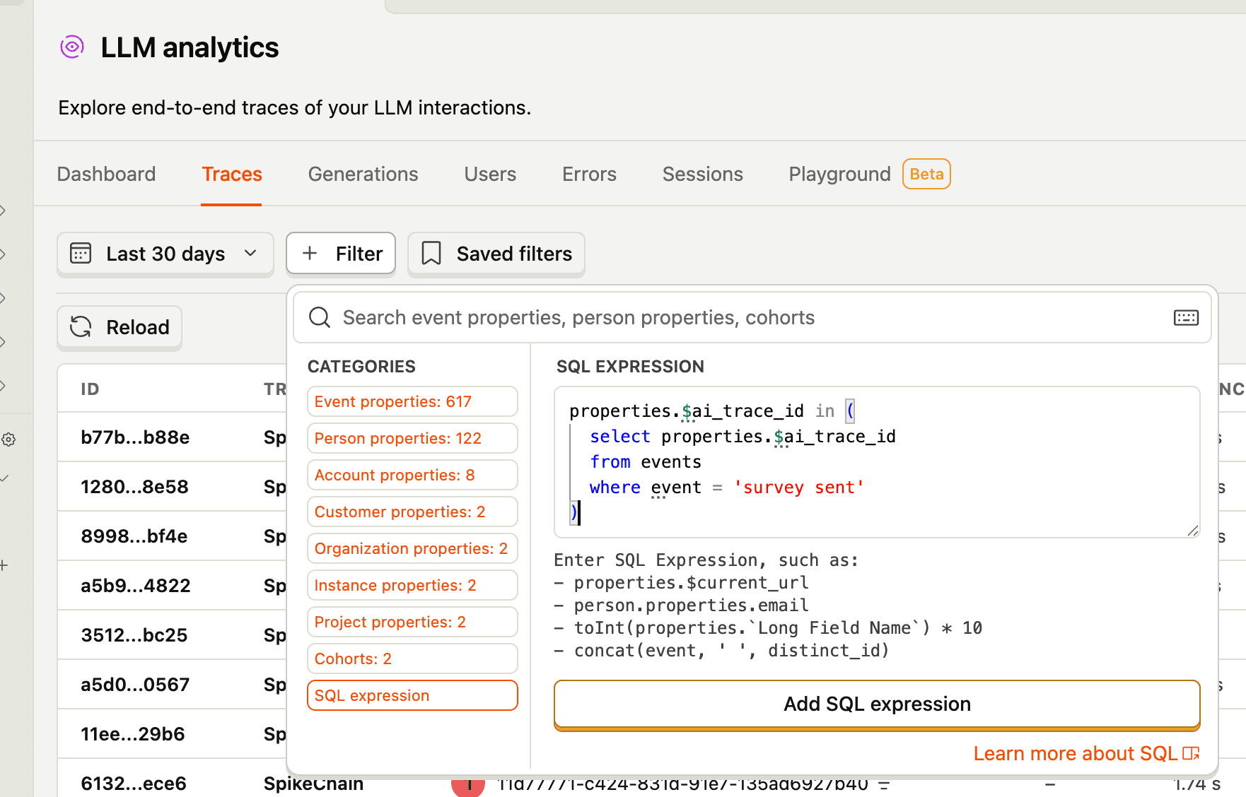Select the trace row b77b...b88e

(x=134, y=437)
